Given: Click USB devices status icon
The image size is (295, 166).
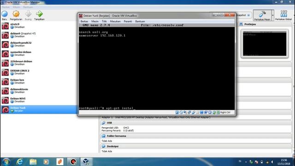Looking at the screenshot, I should click(x=194, y=113).
